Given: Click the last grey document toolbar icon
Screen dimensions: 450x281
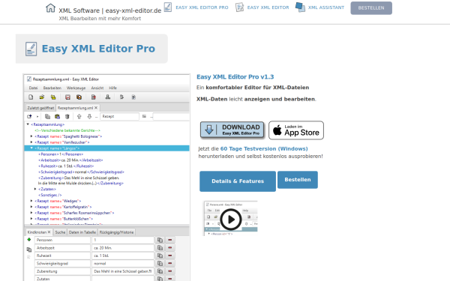Looking at the screenshot, I should click(x=133, y=97).
